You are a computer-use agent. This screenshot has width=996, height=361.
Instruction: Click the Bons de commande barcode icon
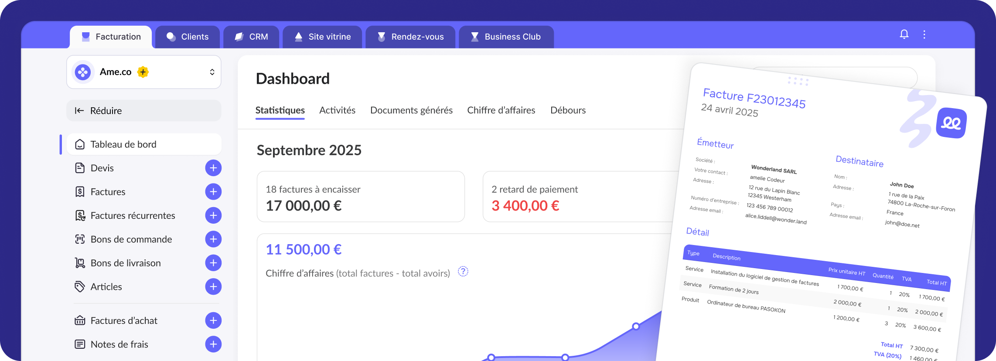pos(80,239)
